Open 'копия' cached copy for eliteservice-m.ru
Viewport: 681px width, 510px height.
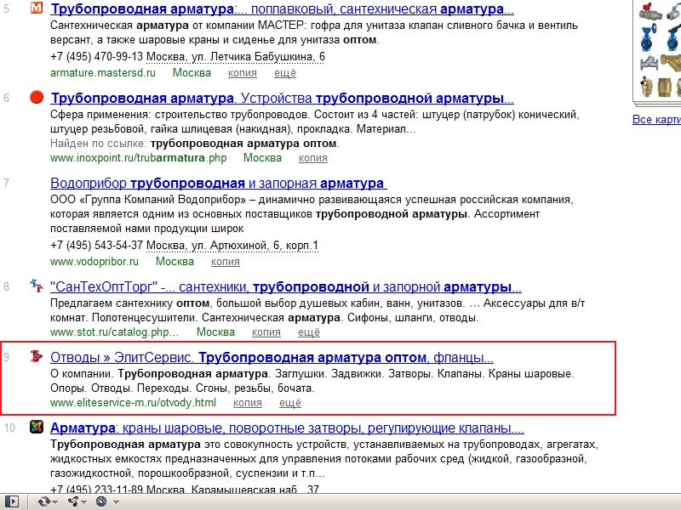click(x=248, y=402)
